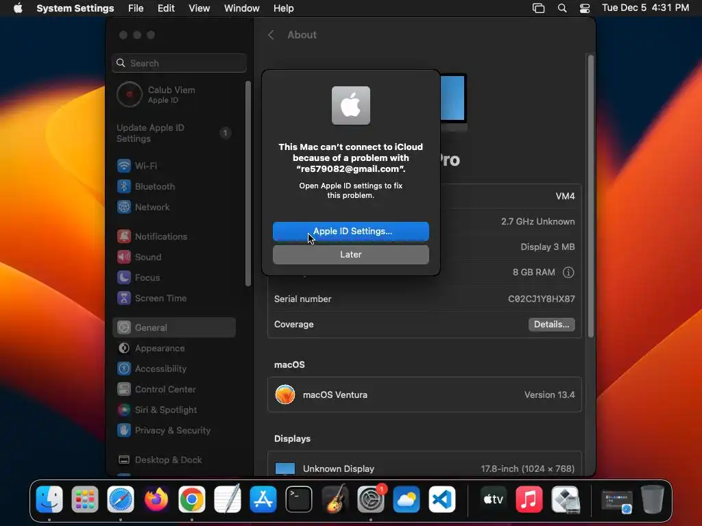Image resolution: width=702 pixels, height=526 pixels.
Task: Launch Visual Studio Code from Dock
Action: (x=442, y=499)
